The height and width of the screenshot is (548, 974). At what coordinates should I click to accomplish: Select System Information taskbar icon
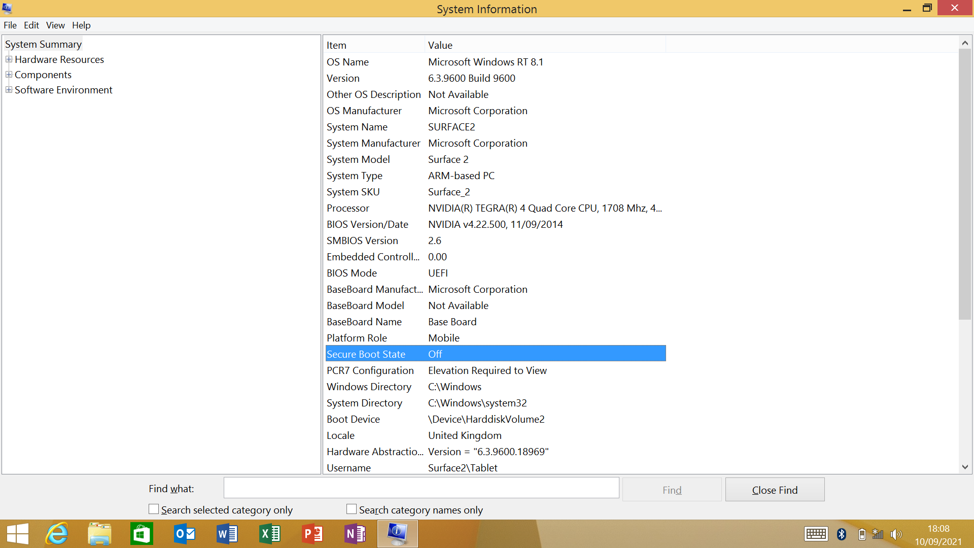pos(397,534)
